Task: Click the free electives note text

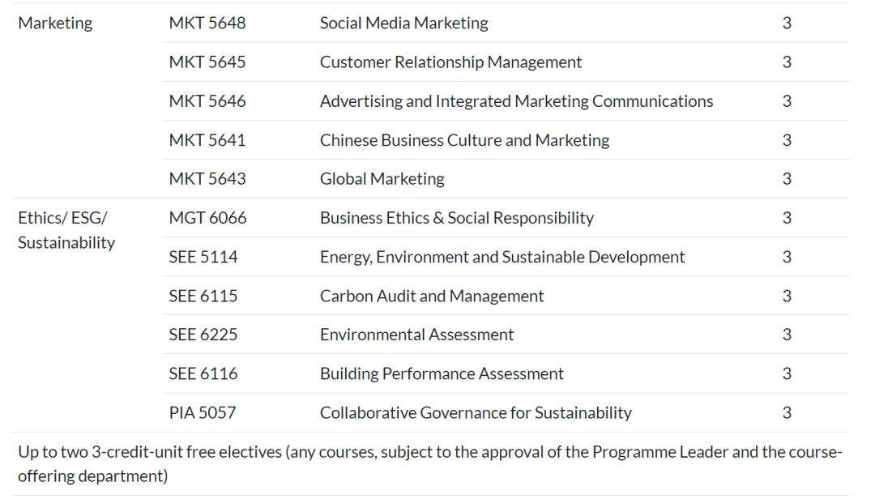Action: (x=429, y=463)
